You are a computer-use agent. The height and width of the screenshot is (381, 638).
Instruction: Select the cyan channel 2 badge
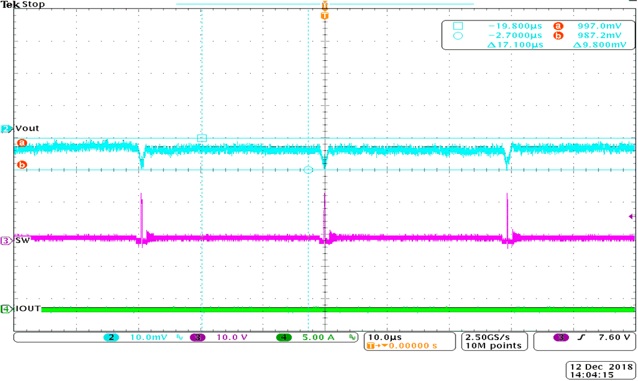tap(4, 128)
